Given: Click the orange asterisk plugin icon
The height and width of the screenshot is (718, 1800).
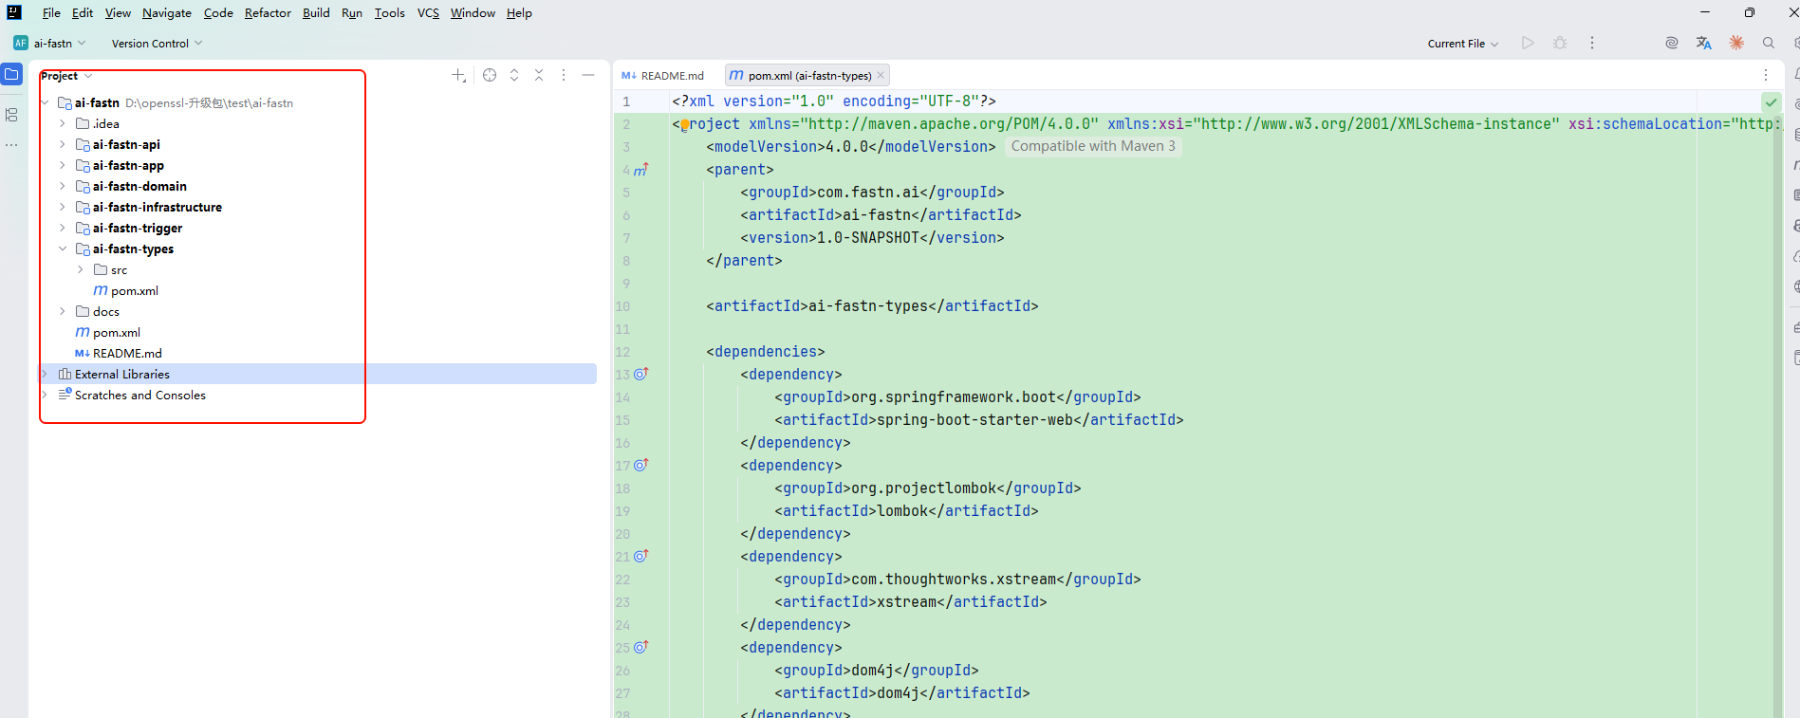Looking at the screenshot, I should (x=1736, y=43).
